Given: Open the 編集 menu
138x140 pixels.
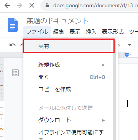Looking at the screenshot, I should 59,32.
